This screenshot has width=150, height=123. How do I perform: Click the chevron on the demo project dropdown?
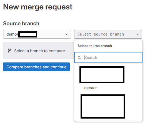tap(67, 34)
